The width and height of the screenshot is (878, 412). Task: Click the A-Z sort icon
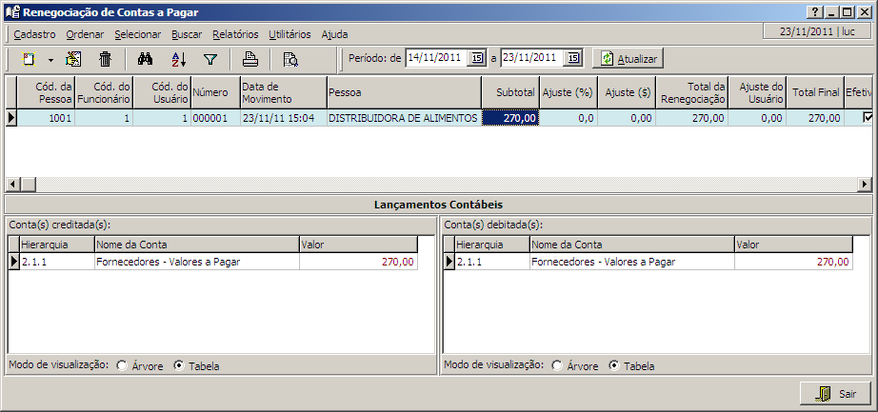click(178, 59)
